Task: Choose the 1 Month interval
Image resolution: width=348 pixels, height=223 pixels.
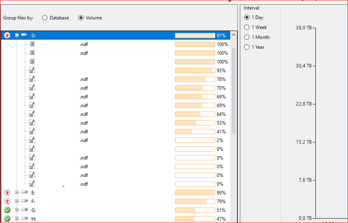Action: (247, 37)
